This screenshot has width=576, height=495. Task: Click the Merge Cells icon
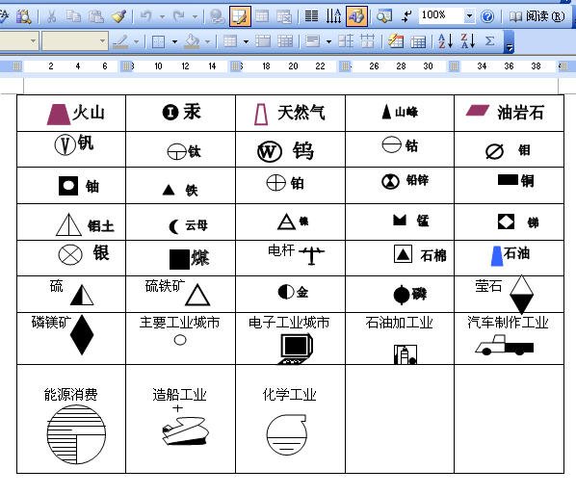pos(263,41)
